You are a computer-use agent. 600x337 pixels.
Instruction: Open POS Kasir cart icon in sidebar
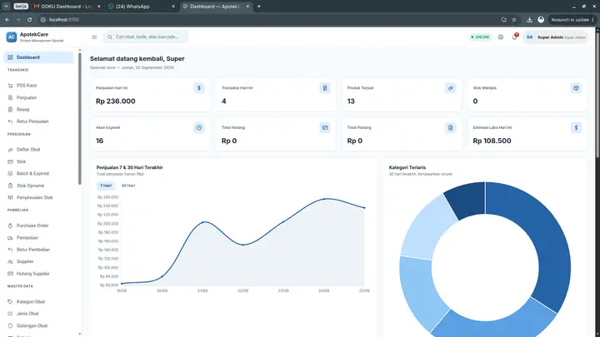point(10,86)
